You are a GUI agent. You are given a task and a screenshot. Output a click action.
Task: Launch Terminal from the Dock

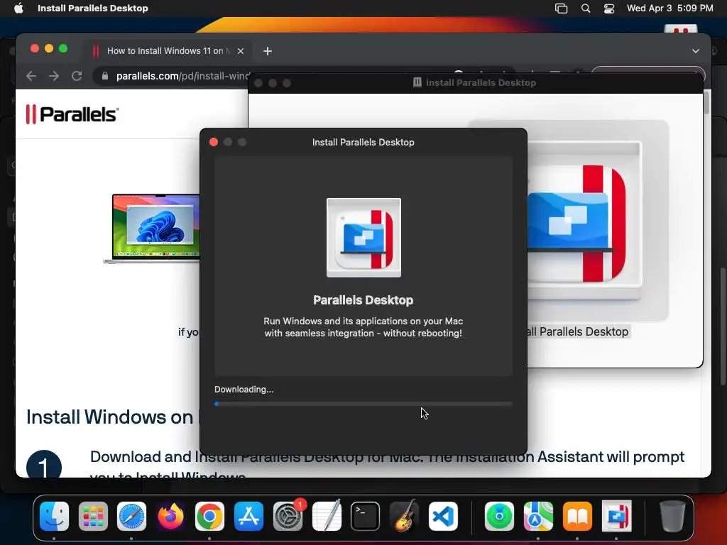pos(366,516)
